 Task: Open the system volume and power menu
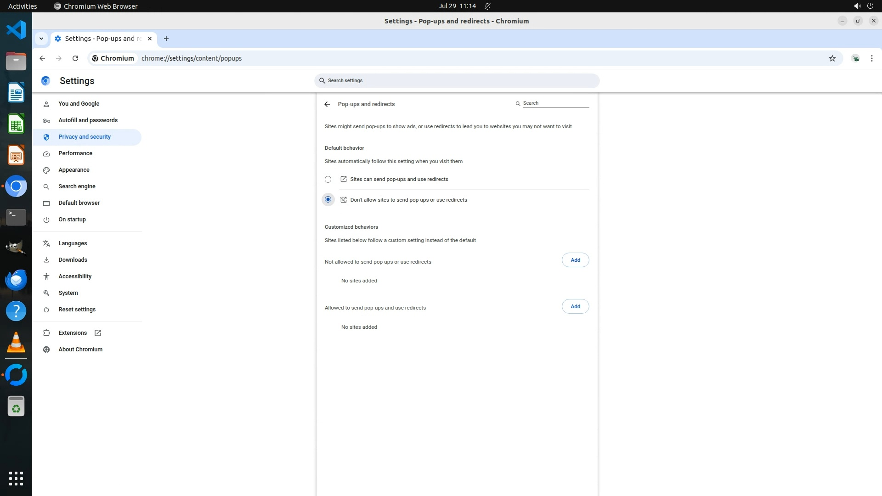point(863,6)
